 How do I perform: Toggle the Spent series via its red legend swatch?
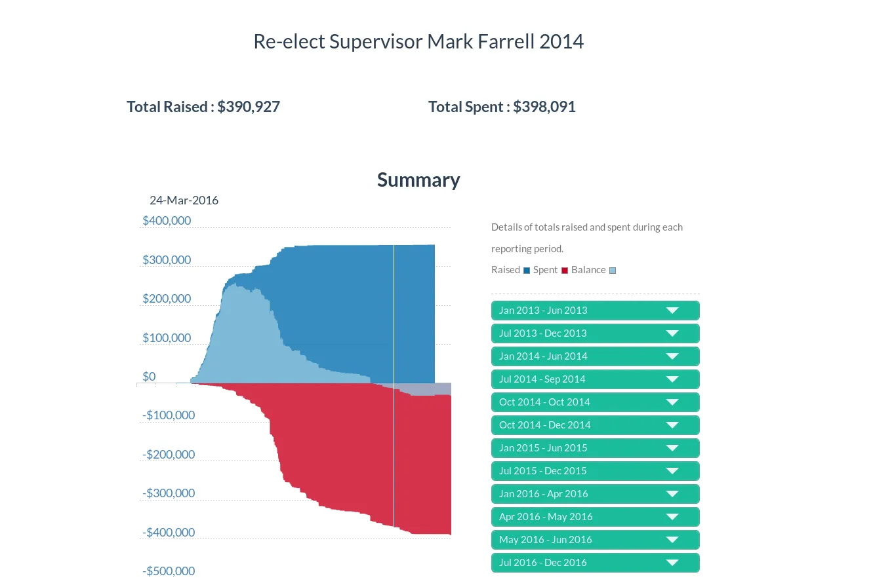coord(564,270)
